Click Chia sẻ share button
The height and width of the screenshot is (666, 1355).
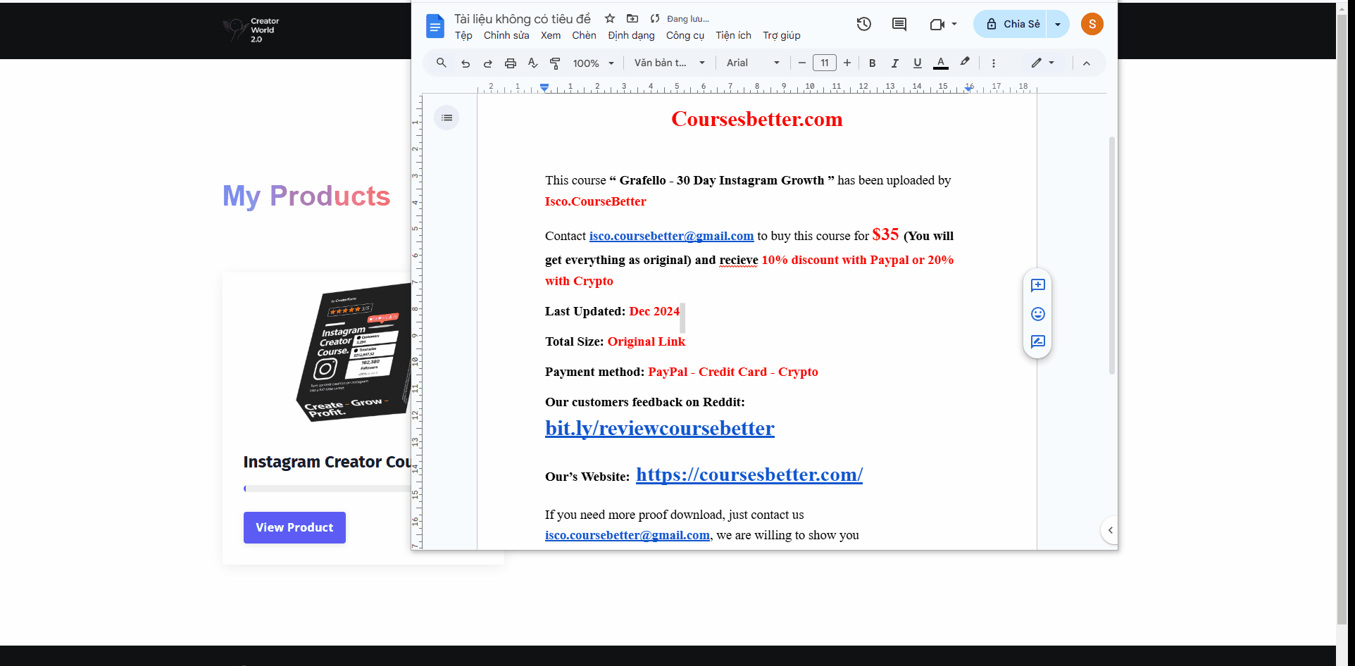click(1011, 24)
